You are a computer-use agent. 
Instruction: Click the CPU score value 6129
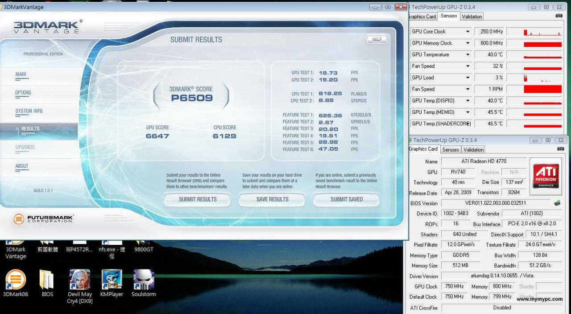224,136
